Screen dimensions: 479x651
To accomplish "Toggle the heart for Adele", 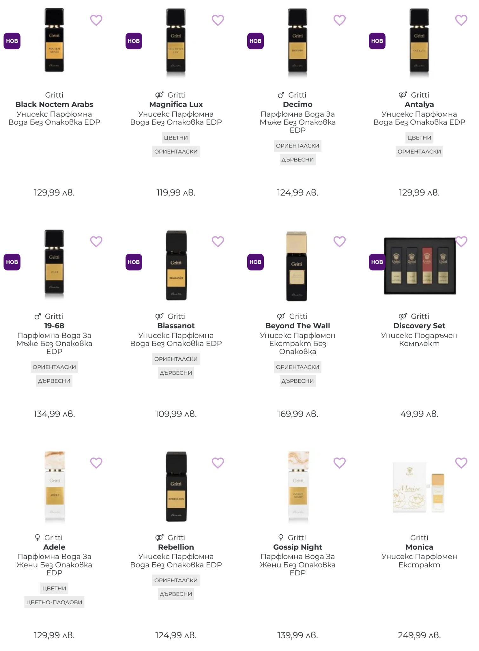I will (96, 463).
